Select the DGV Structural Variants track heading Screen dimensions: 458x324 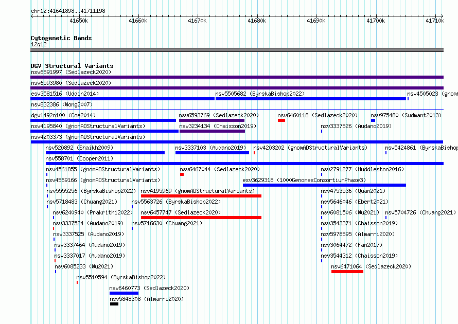72,66
